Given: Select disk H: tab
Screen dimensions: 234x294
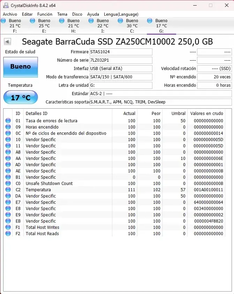Looking at the screenshot, I should (x=73, y=26).
